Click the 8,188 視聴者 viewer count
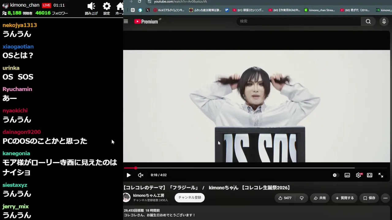The width and height of the screenshot is (392, 220). (20, 13)
